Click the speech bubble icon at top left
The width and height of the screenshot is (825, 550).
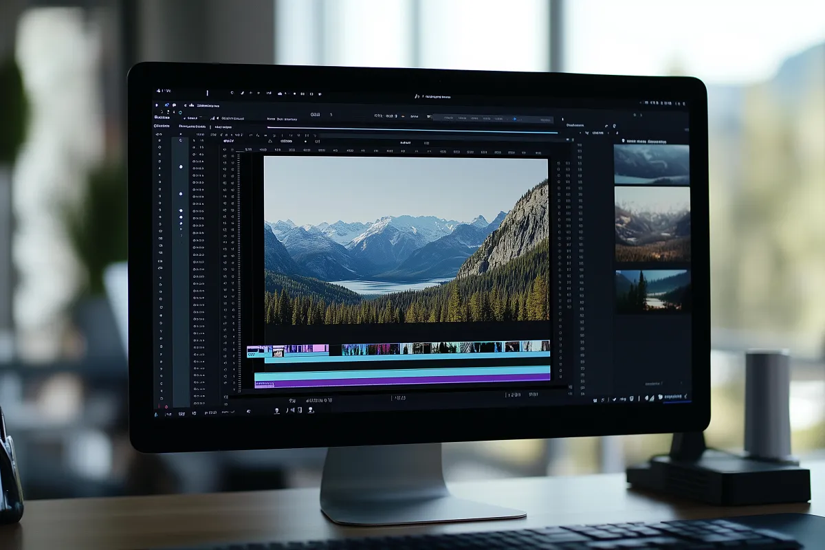click(x=173, y=106)
